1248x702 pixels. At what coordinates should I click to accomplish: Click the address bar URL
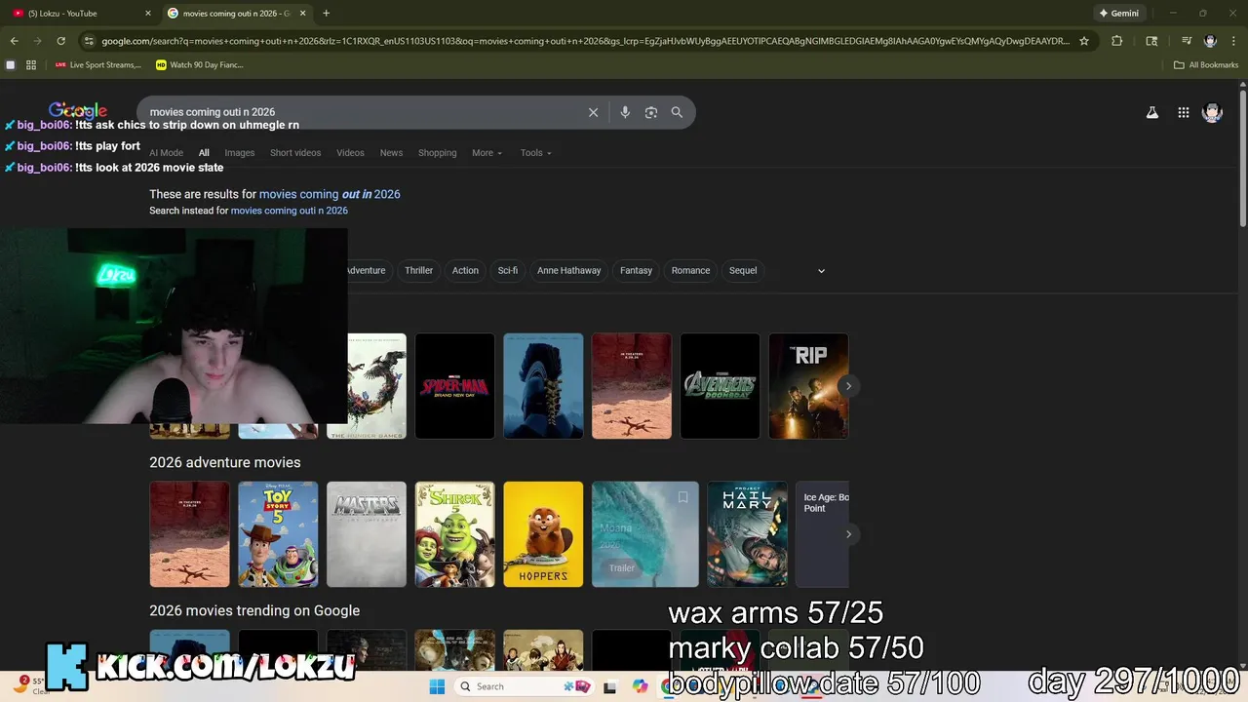click(585, 41)
